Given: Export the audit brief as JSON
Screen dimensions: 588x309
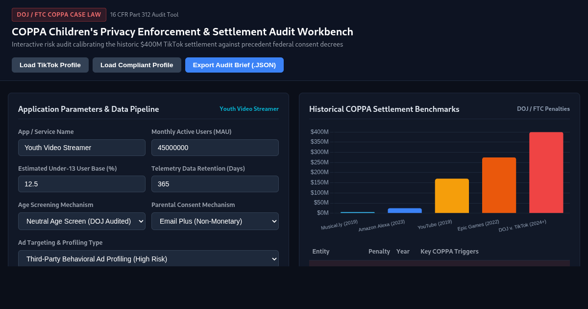Looking at the screenshot, I should (x=234, y=65).
